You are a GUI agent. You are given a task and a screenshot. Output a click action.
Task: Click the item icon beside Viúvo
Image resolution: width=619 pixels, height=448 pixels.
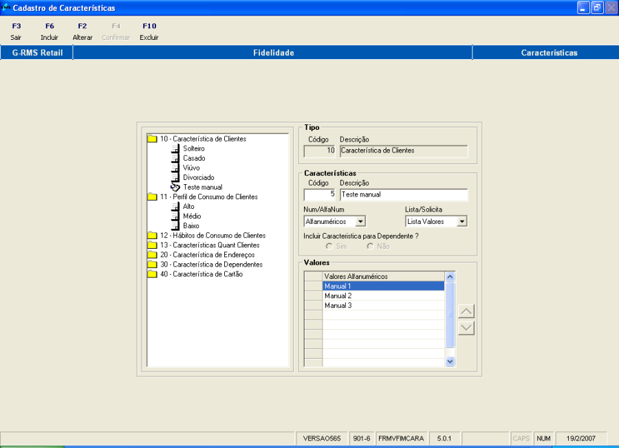[x=175, y=168]
